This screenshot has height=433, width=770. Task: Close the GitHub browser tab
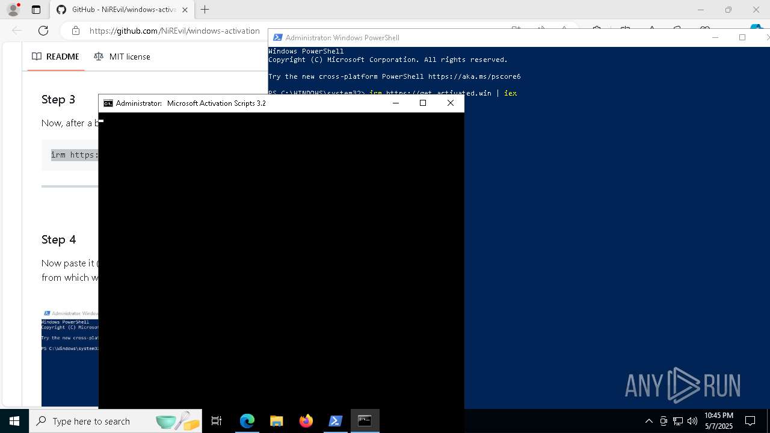coord(185,10)
